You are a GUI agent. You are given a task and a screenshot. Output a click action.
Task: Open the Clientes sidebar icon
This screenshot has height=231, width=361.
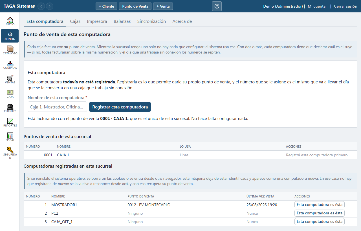(10, 108)
